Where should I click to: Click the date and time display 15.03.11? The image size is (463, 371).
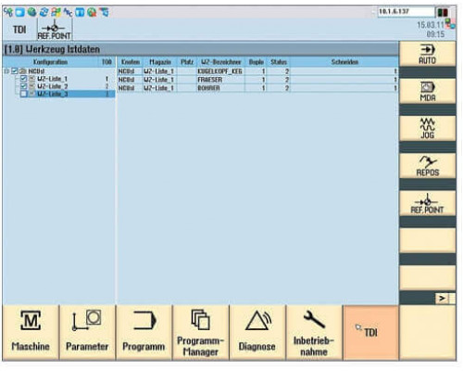[x=431, y=30]
